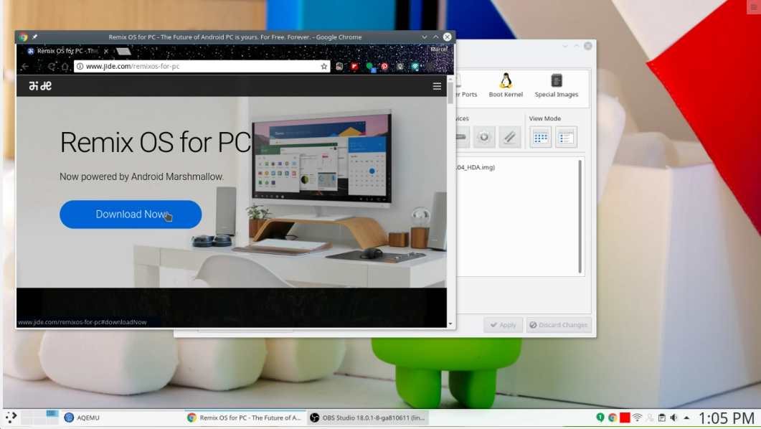Switch to list view mode
Viewport: 761px width, 429px height.
566,137
